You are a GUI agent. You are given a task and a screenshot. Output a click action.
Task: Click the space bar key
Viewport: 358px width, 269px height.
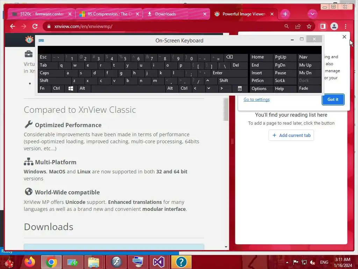(128, 89)
